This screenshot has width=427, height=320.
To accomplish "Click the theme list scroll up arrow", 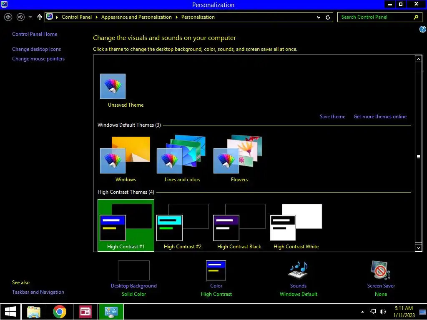I will (419, 59).
